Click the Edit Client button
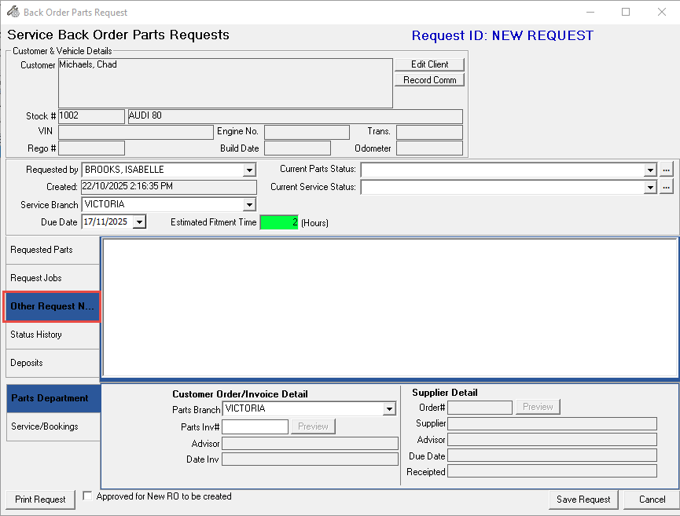The image size is (680, 516). [x=429, y=64]
